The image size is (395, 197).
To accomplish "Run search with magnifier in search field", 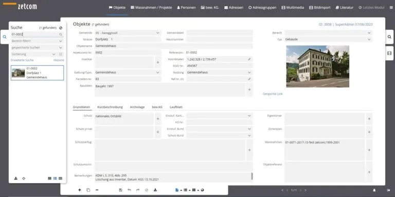I will [x=61, y=34].
